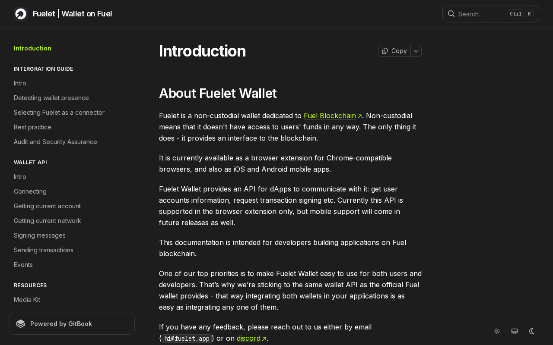Screen dimensions: 553x345
Task: Select Sending transactions in sidebar
Action: click(x=44, y=250)
